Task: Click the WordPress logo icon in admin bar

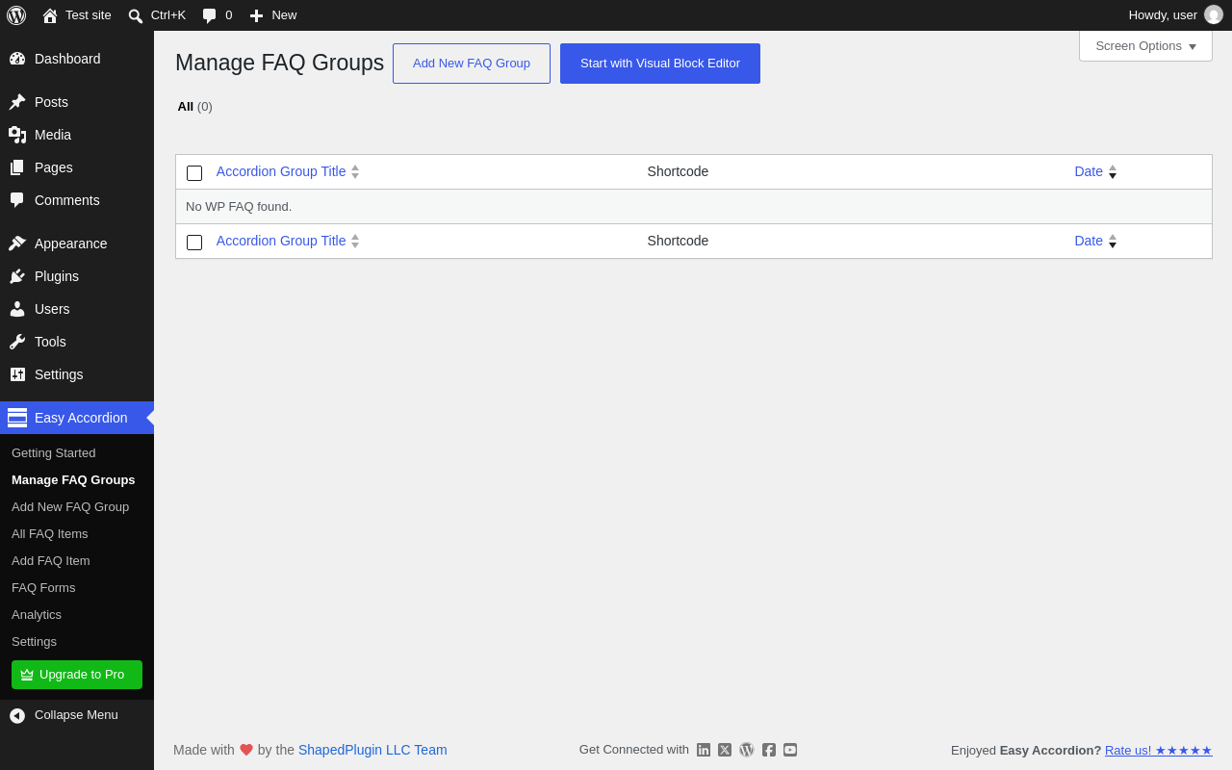Action: coord(16,15)
